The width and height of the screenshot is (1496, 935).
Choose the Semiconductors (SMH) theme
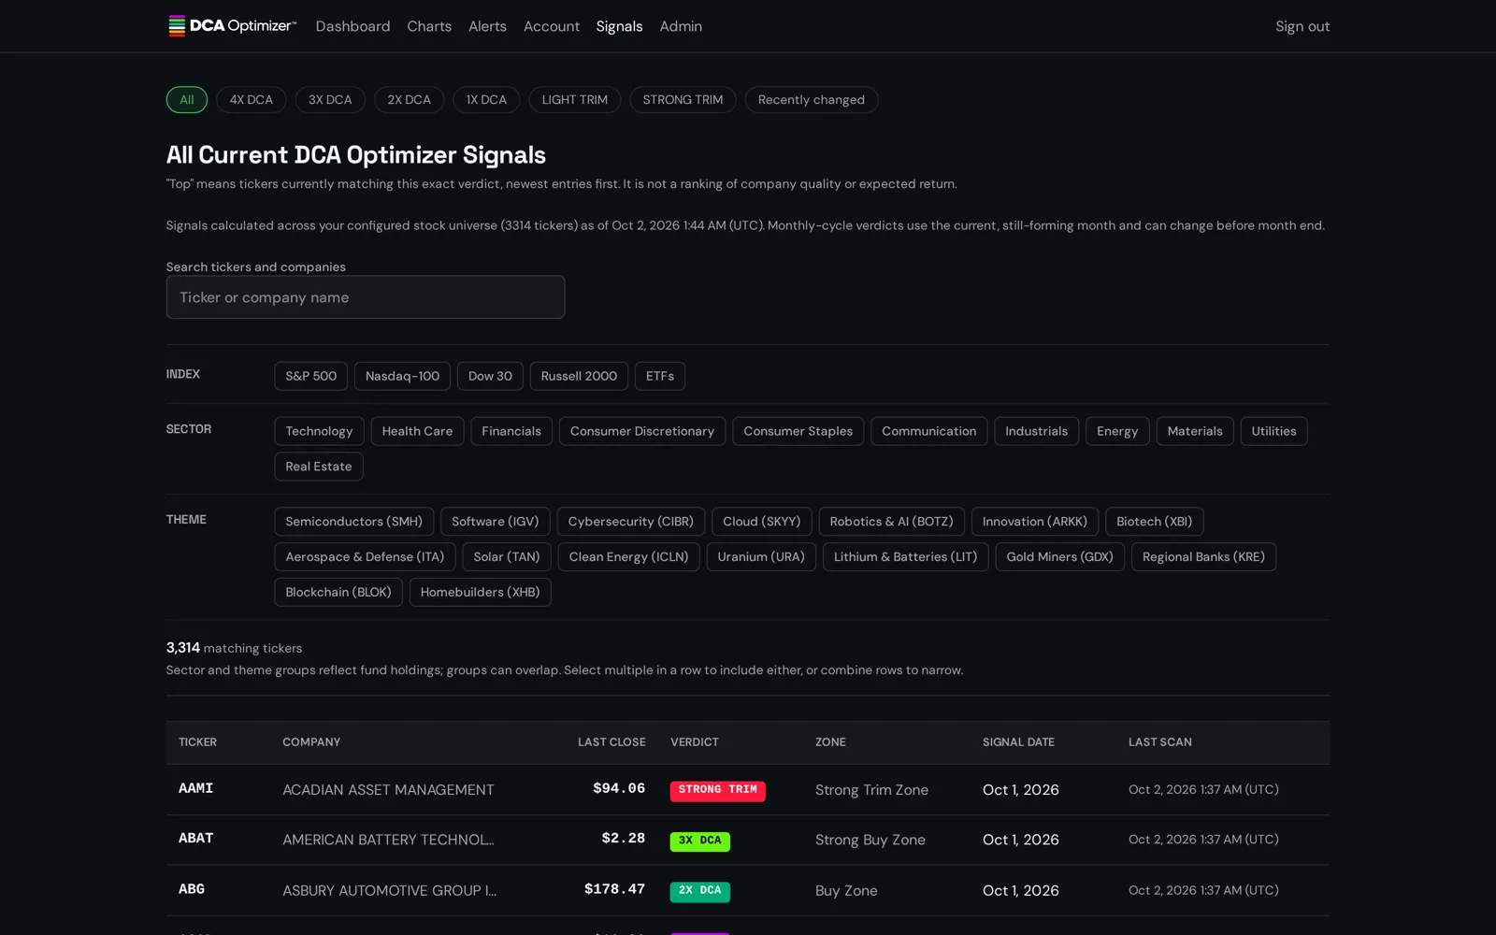click(354, 522)
